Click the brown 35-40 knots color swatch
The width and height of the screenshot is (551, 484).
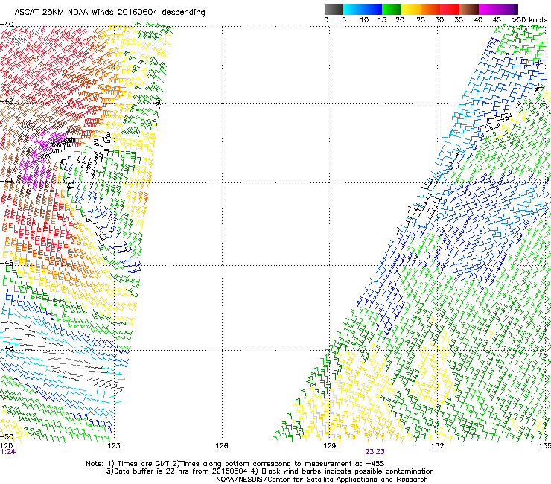469,9
